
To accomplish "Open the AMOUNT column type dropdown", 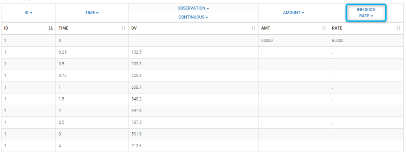I will click(x=293, y=13).
